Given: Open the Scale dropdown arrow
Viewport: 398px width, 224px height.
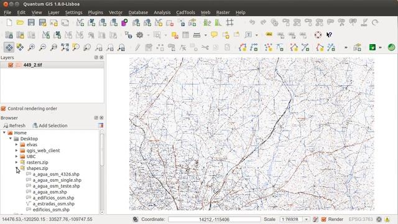Looking at the screenshot, I should [x=307, y=220].
